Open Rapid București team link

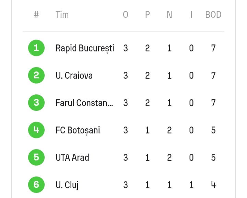click(x=85, y=48)
